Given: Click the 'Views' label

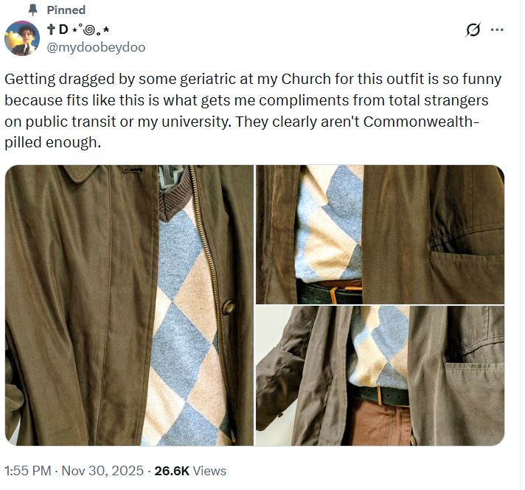Looking at the screenshot, I should pos(209,471).
